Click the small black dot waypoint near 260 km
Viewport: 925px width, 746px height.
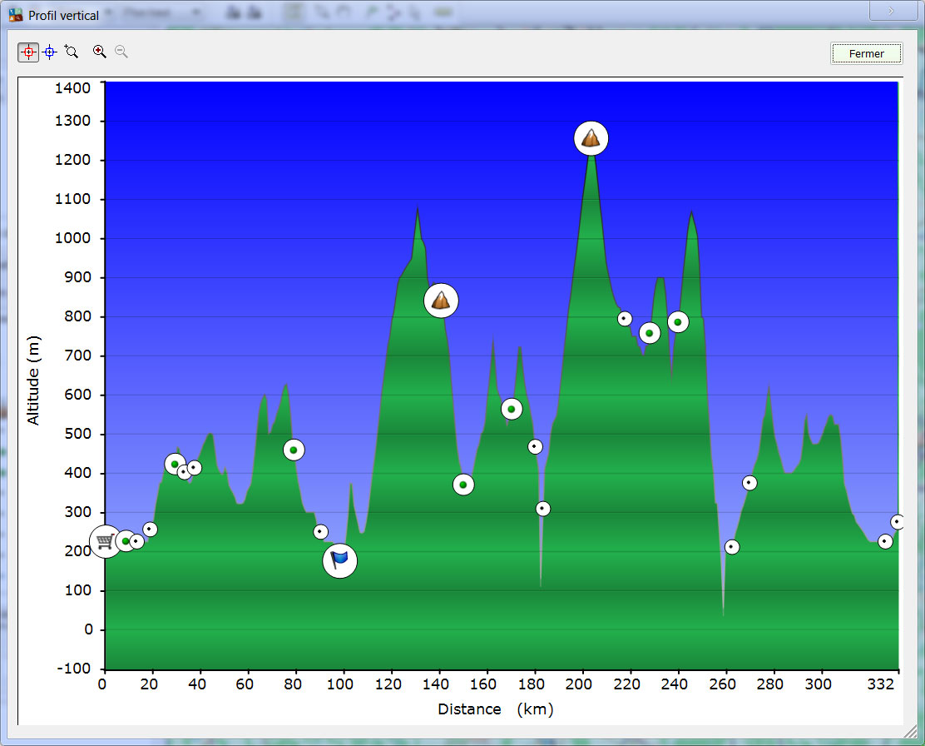732,547
